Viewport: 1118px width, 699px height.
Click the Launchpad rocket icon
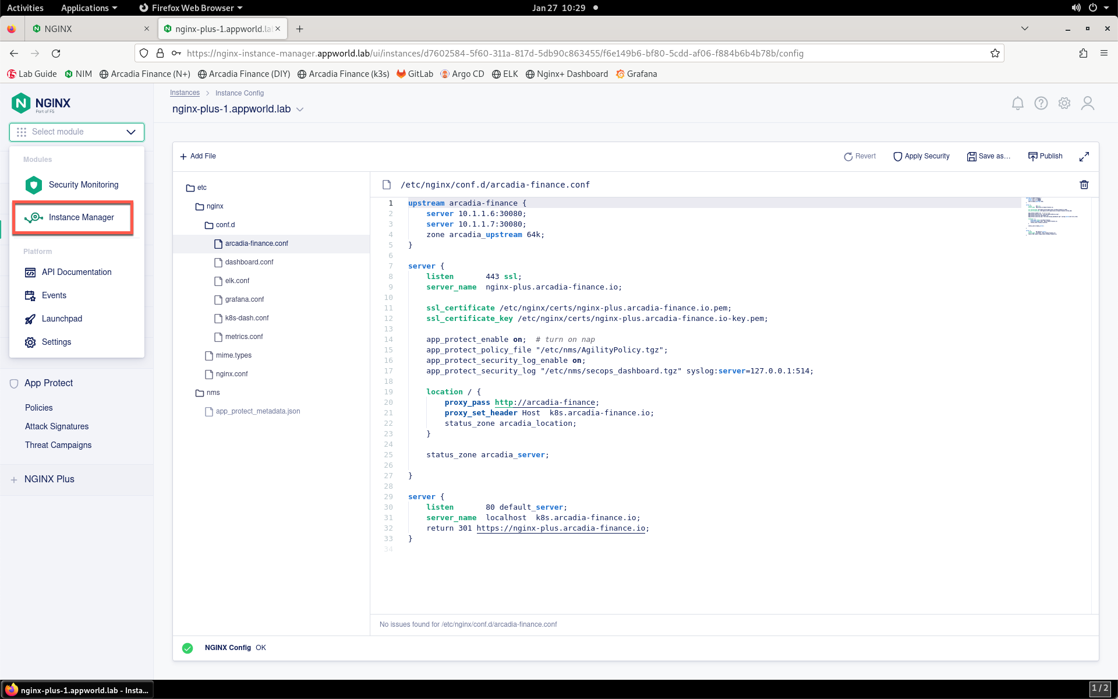click(30, 319)
